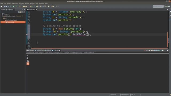
Task: Click the red Terminate console icon
Action: pyautogui.click(x=145, y=50)
